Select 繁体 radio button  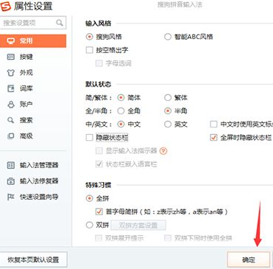click(168, 97)
